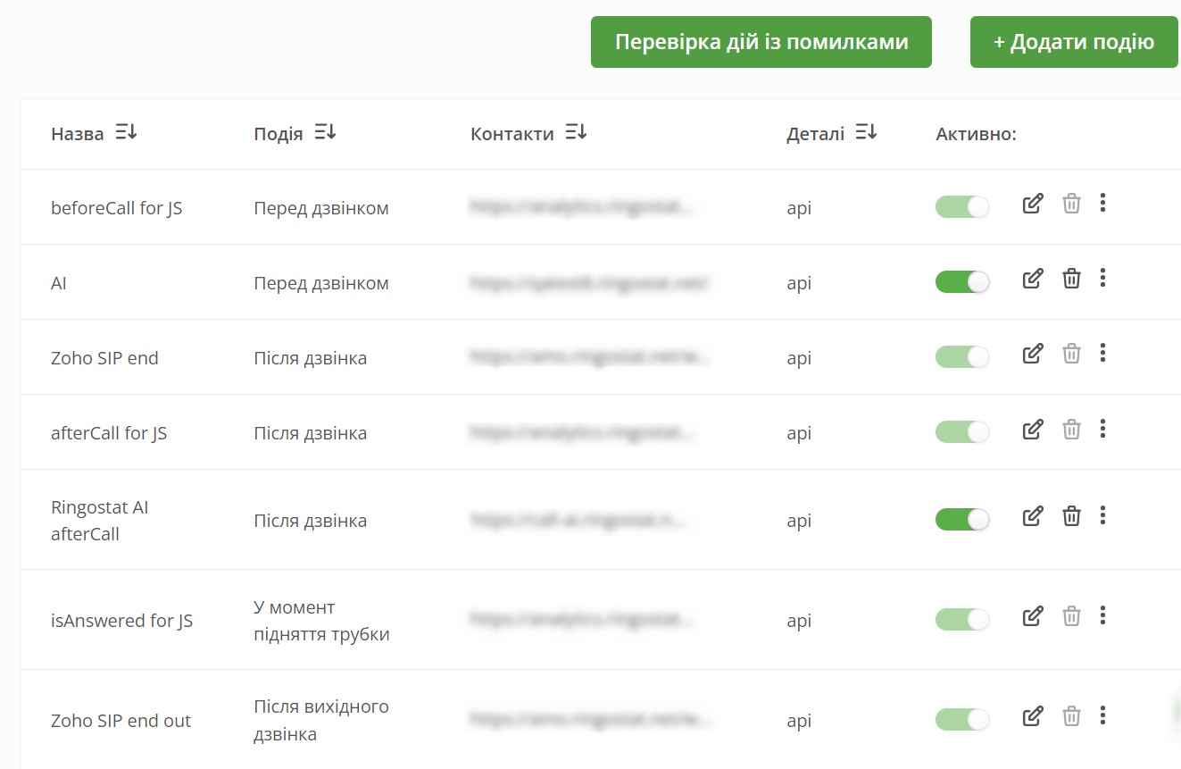The width and height of the screenshot is (1181, 769).
Task: Select the beforeCall for JS name text
Action: coord(117,208)
